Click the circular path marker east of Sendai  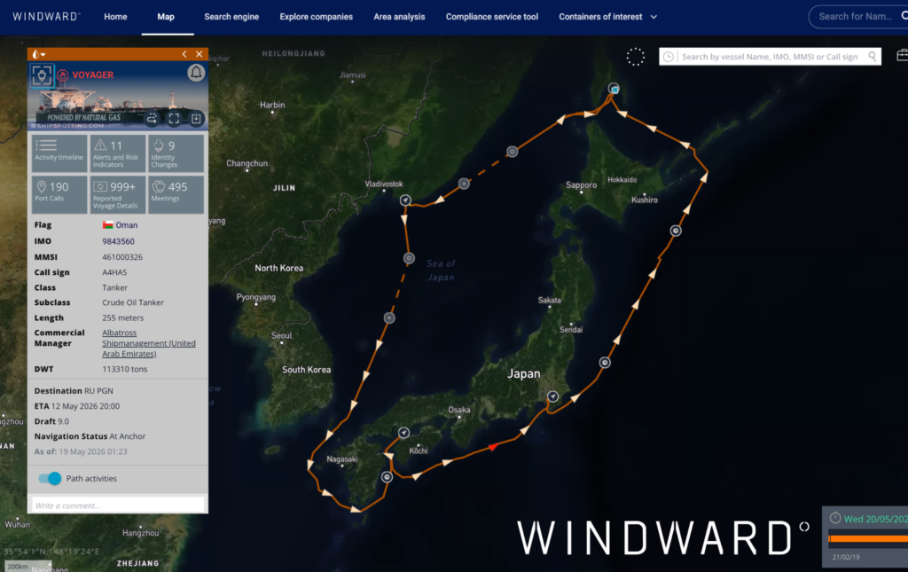point(605,363)
